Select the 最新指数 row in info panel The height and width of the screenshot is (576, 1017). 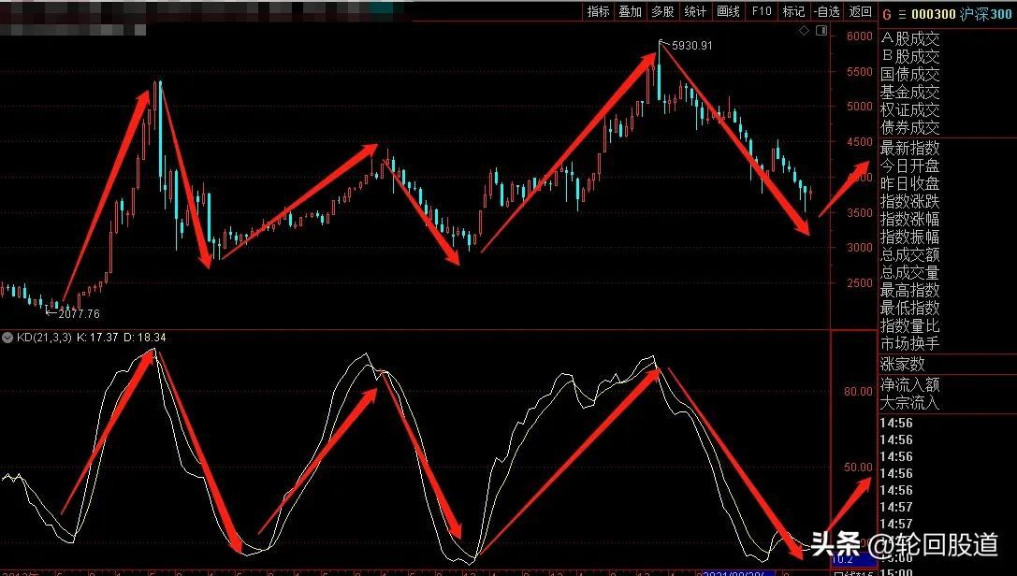909,148
